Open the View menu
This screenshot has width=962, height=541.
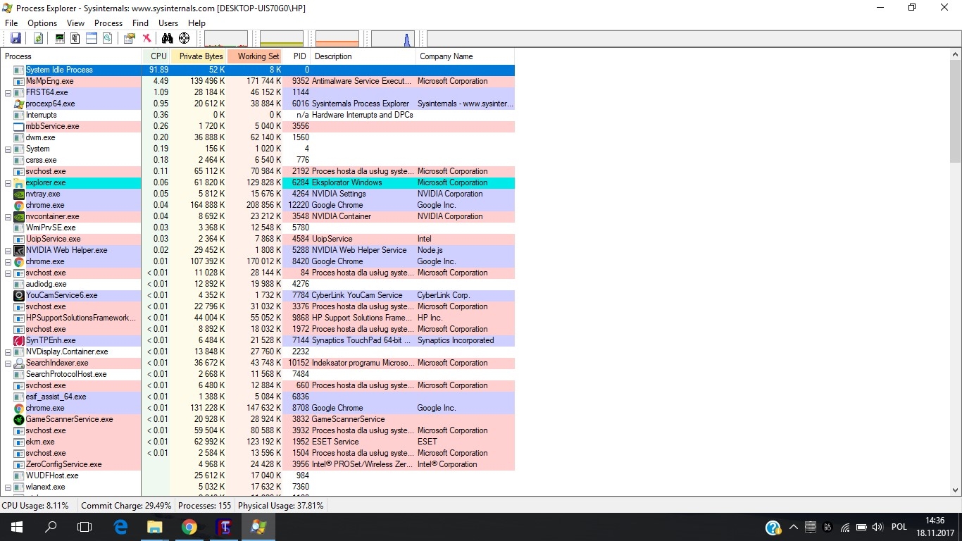click(75, 23)
